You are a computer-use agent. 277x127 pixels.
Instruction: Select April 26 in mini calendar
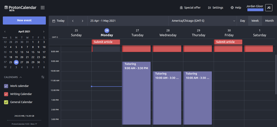pos(16,62)
